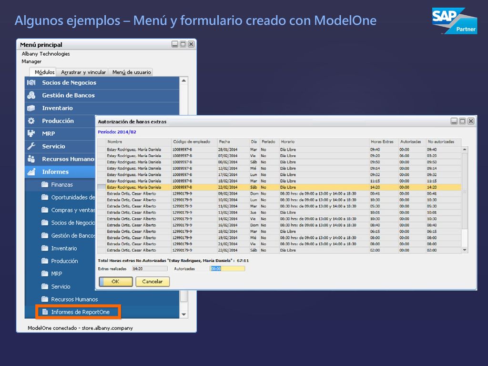Open the Compras y ventas folder icon
The width and height of the screenshot is (488, 366).
coord(45,210)
